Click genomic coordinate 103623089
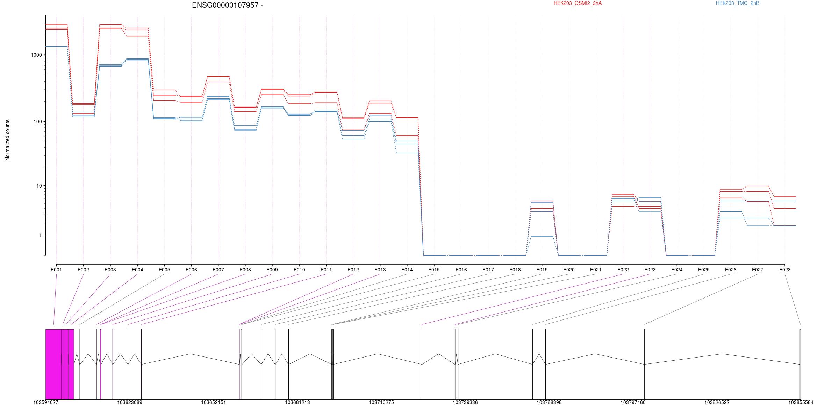 pos(130,402)
